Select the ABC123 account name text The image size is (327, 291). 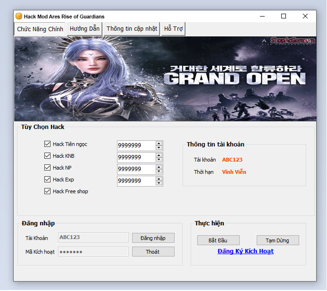point(232,160)
